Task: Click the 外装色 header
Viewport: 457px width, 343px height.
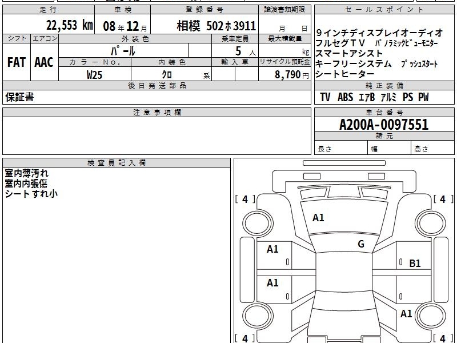Action: 135,39
